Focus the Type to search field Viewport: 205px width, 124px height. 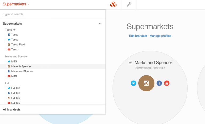[53, 14]
